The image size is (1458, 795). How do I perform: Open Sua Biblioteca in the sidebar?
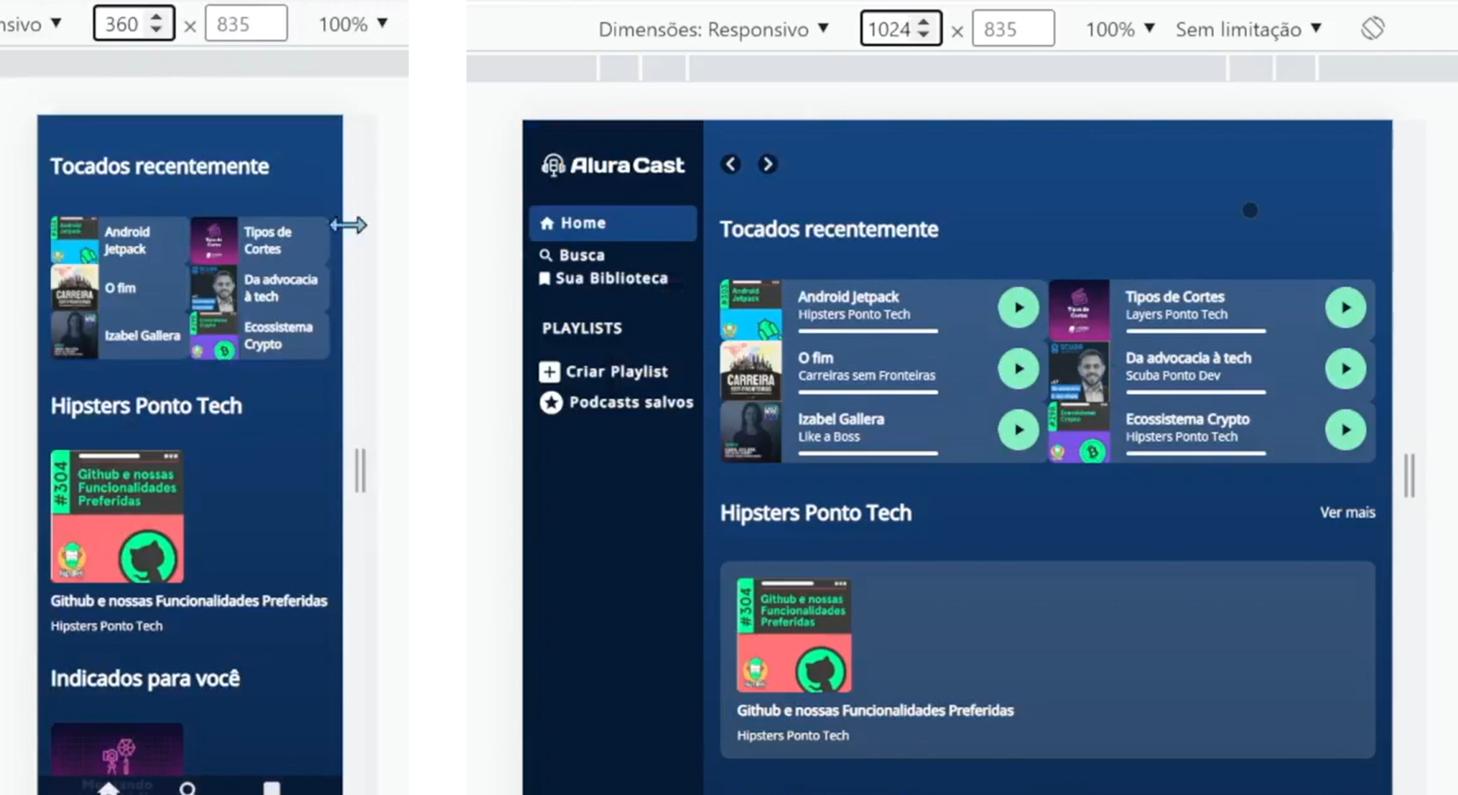(603, 279)
